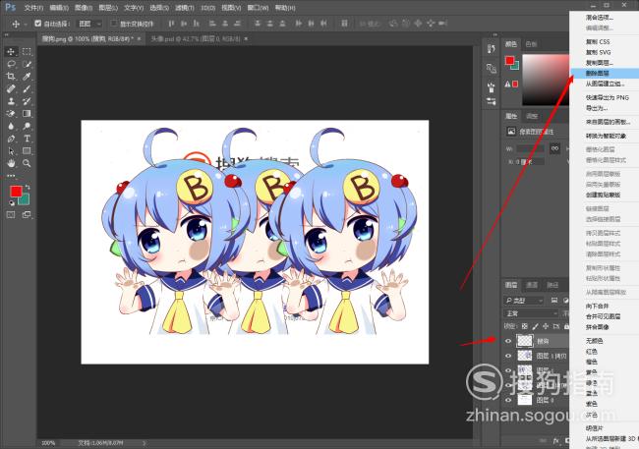The width and height of the screenshot is (639, 449).
Task: Reset to default black and white colors
Action: pos(12,202)
